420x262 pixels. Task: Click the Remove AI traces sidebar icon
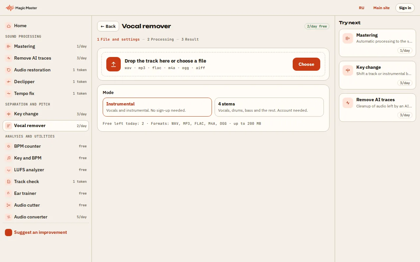(x=9, y=58)
